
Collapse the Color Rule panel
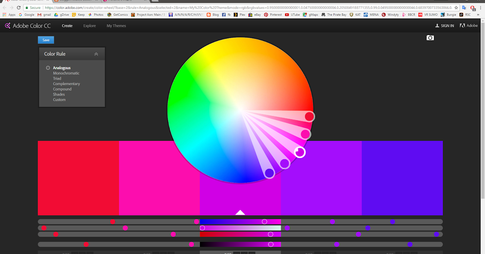96,54
